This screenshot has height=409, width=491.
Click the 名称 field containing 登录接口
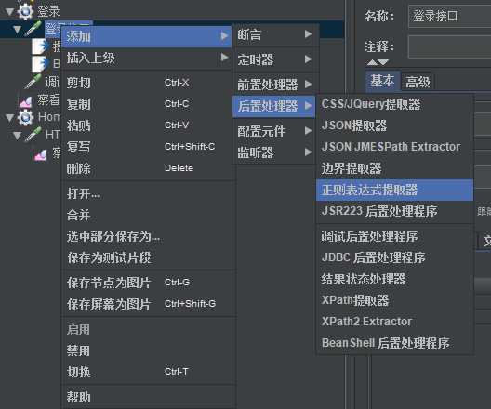pos(450,16)
